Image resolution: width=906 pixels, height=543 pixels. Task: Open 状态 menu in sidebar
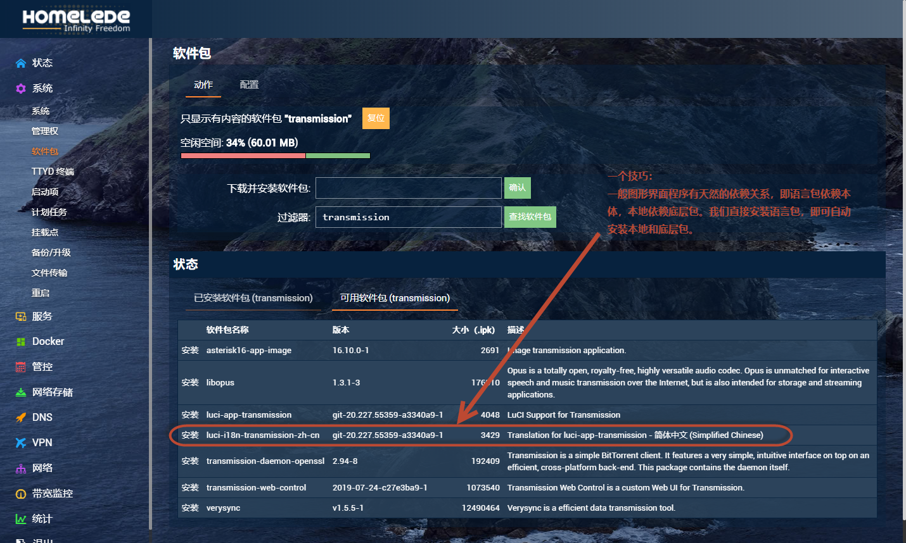coord(42,63)
